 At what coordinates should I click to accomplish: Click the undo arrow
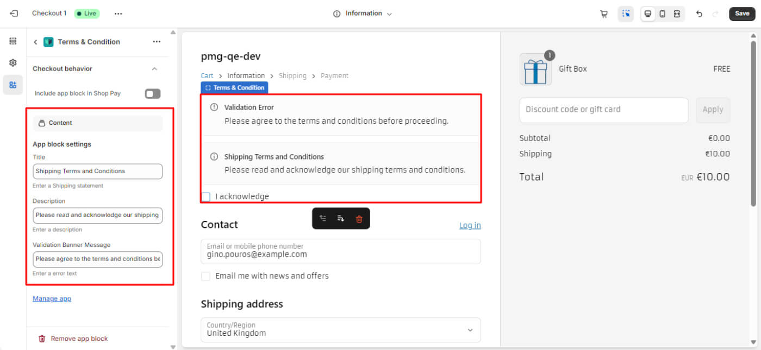pyautogui.click(x=699, y=14)
